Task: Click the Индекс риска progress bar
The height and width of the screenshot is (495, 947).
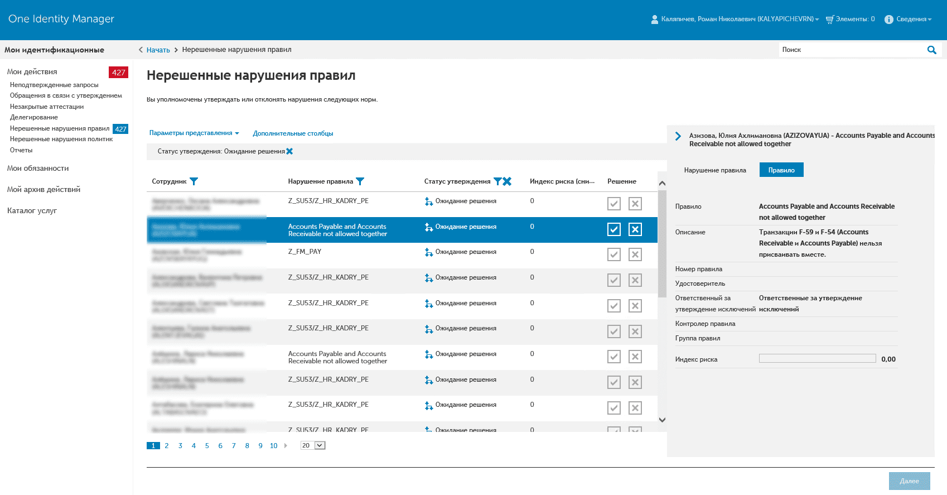Action: pyautogui.click(x=817, y=359)
